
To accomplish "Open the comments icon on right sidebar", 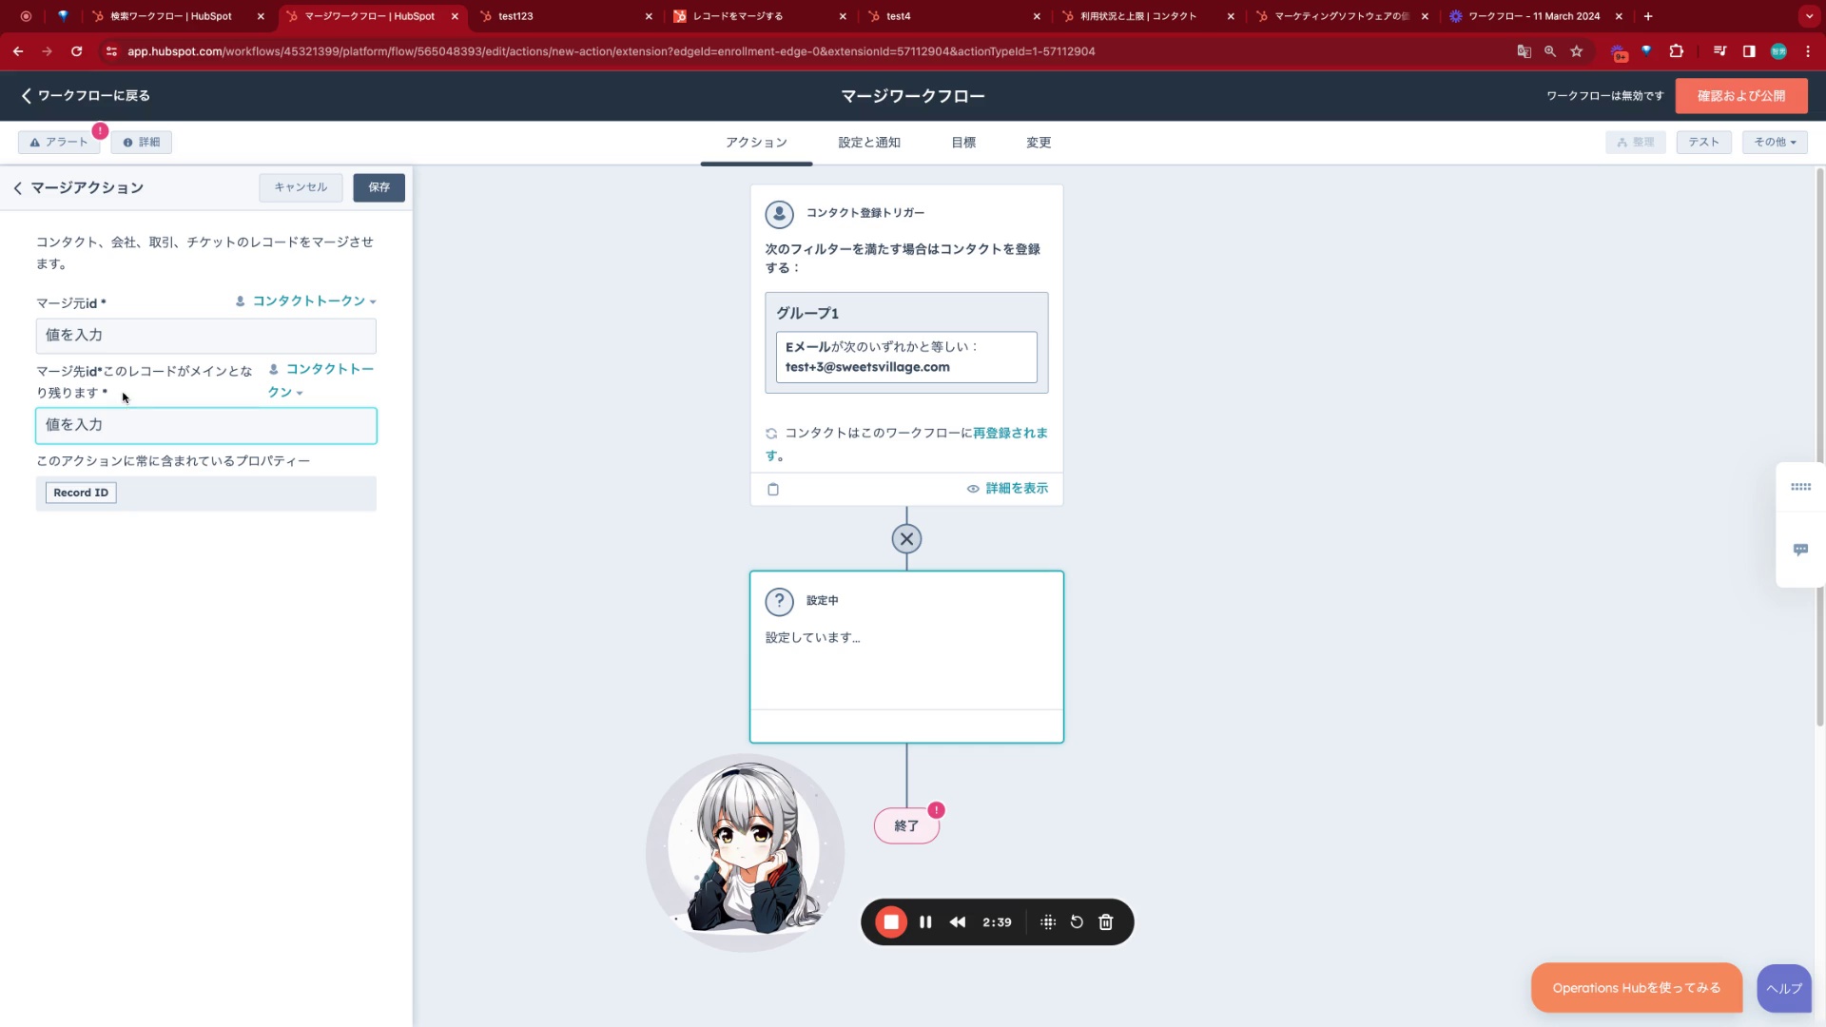I will 1800,550.
